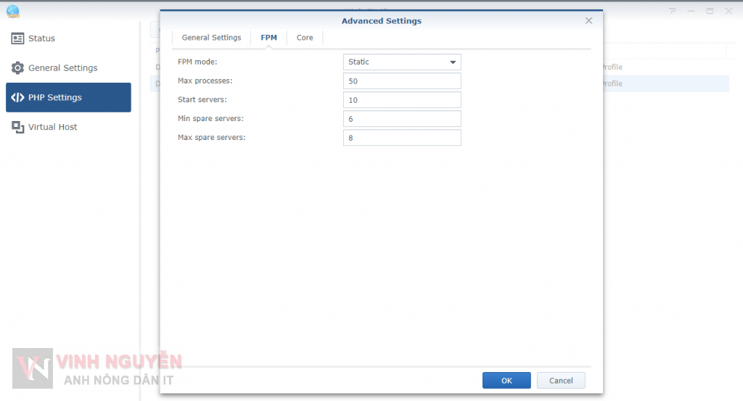Image resolution: width=743 pixels, height=401 pixels.
Task: Open the Core tab
Action: tap(305, 38)
